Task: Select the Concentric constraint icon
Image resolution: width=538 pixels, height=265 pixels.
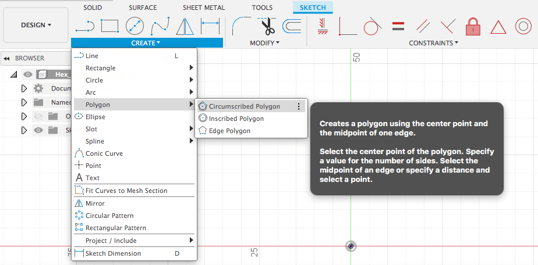Action: click(x=522, y=27)
